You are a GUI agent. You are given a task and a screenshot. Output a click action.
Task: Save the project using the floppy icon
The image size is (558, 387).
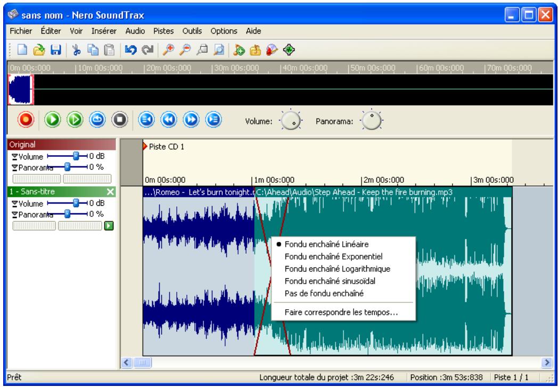point(56,50)
